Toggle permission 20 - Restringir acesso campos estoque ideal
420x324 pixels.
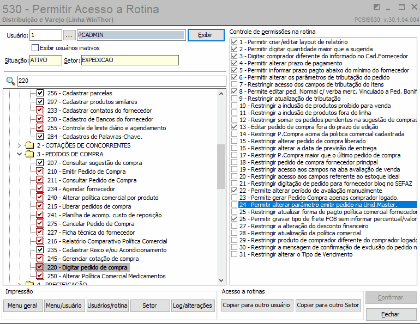(235, 176)
